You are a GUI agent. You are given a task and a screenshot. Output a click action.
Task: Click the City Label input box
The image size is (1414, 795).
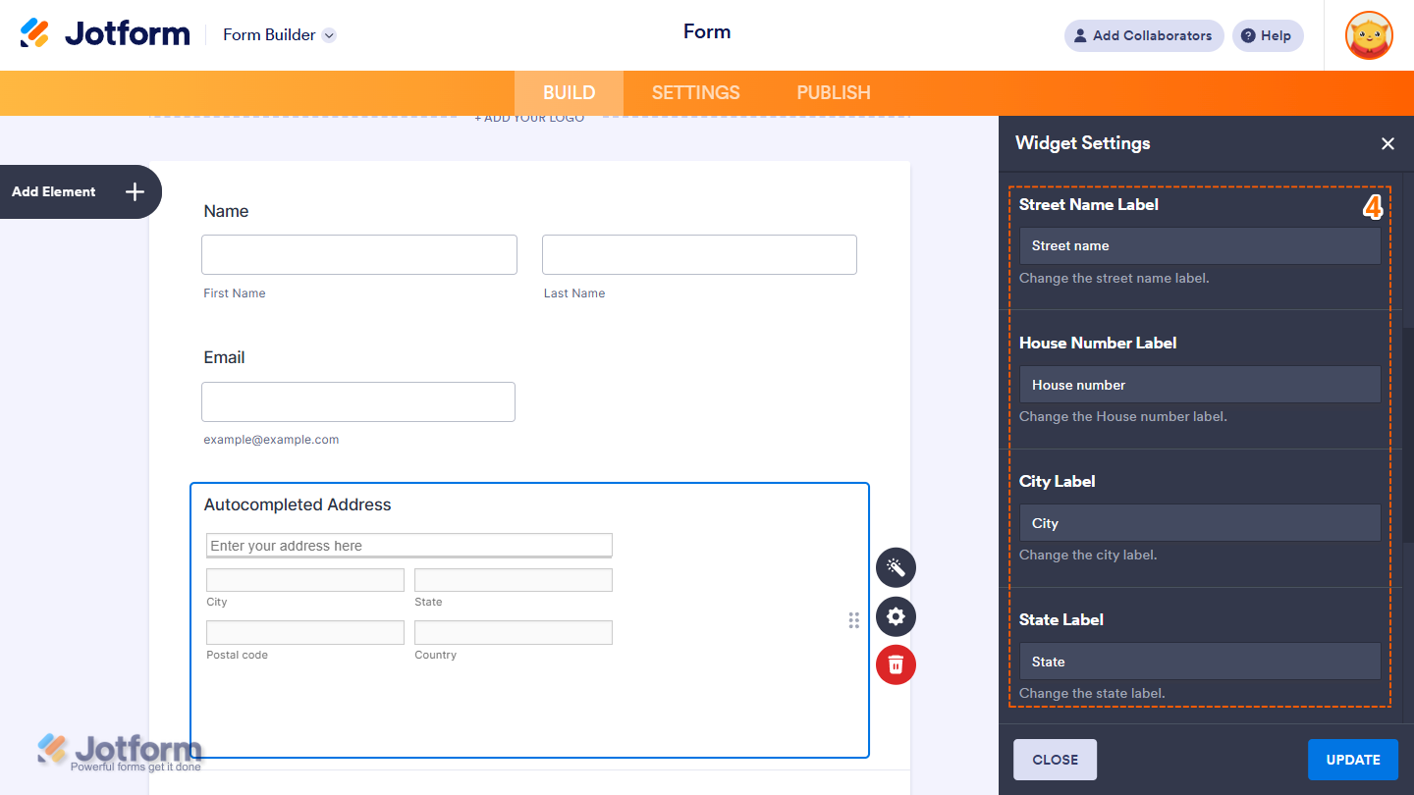coord(1199,522)
